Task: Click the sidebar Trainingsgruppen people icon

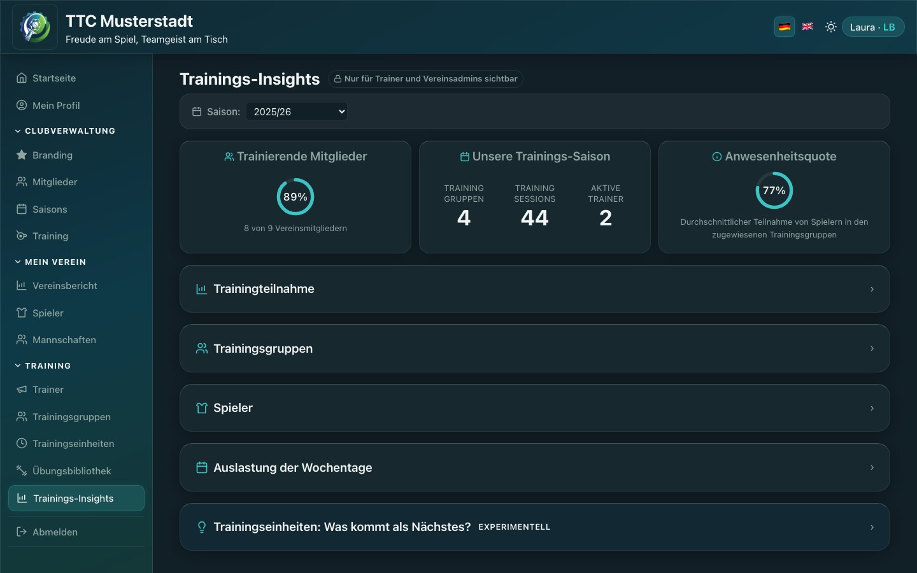Action: (22, 417)
